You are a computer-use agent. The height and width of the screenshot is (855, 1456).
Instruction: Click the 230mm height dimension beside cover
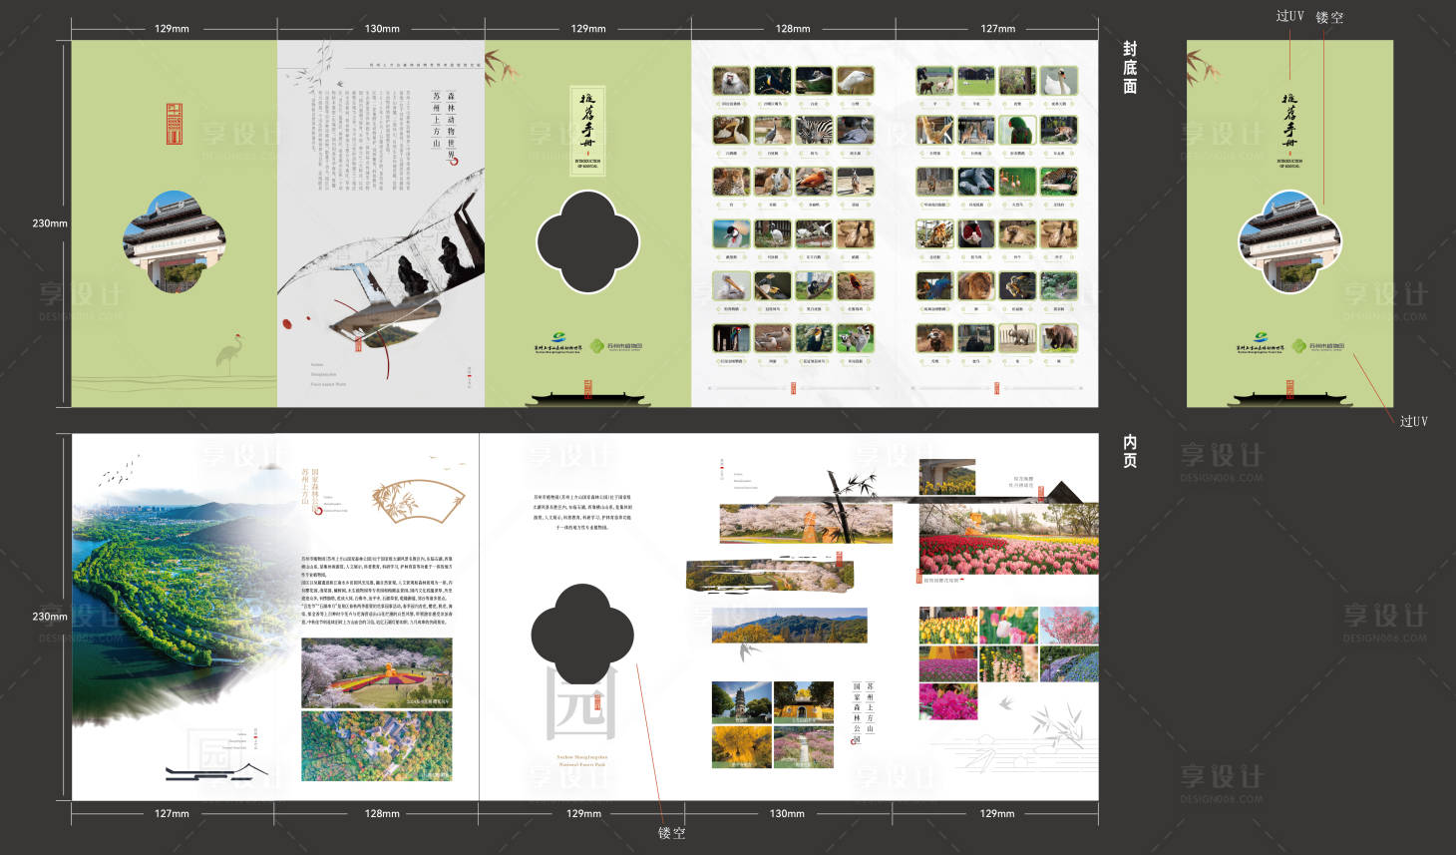(x=49, y=223)
